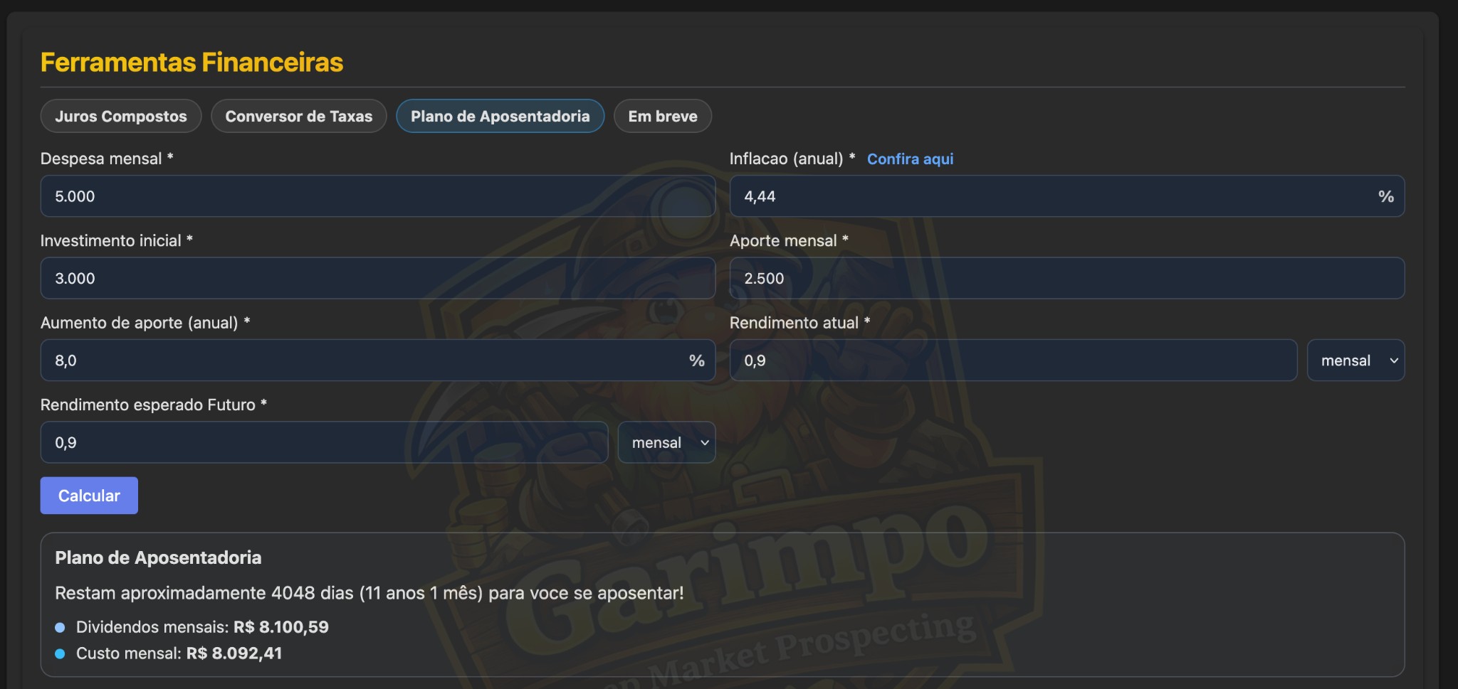The height and width of the screenshot is (689, 1458).
Task: Click the Custo mensal bullet dot
Action: point(60,653)
